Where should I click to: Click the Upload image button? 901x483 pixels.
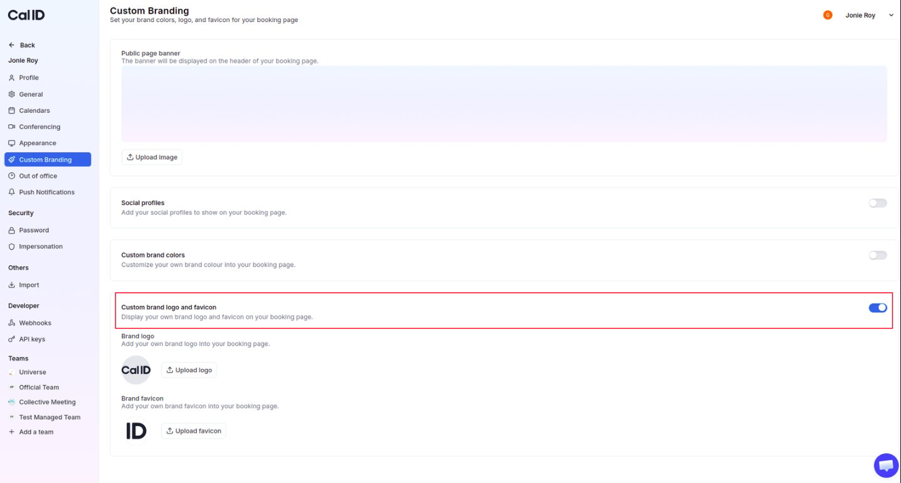(152, 157)
